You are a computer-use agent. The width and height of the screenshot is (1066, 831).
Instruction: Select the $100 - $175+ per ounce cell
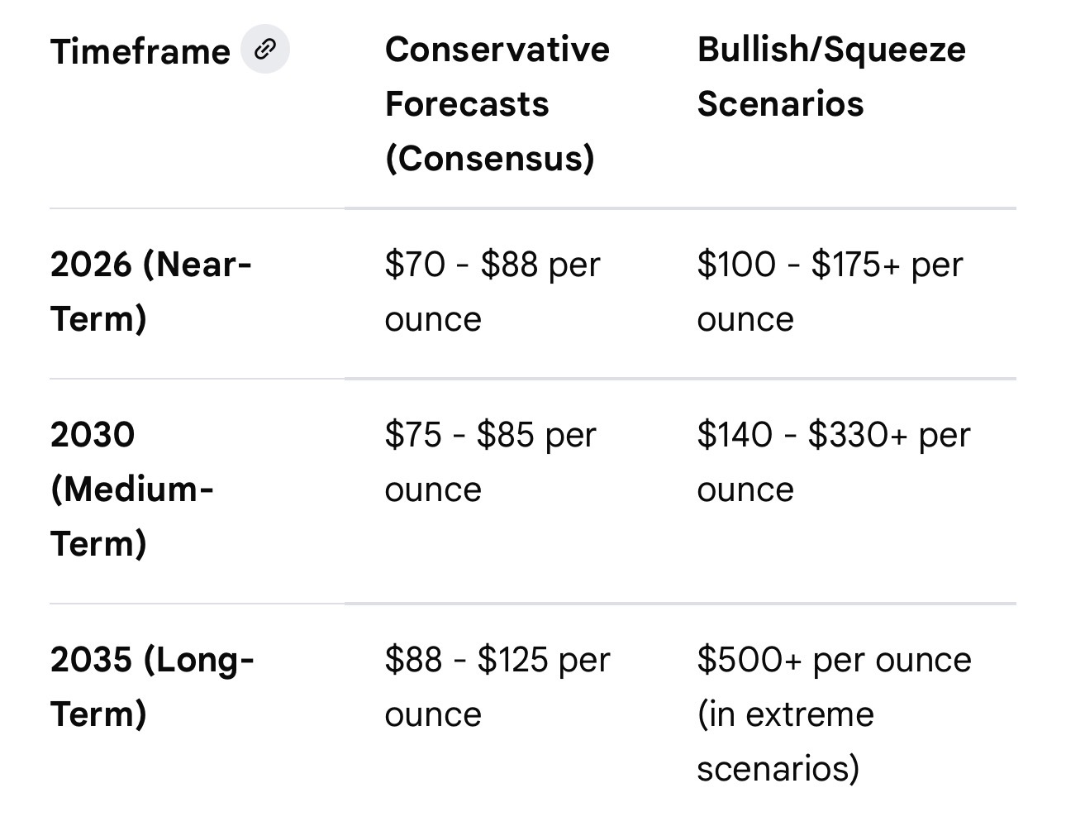pyautogui.click(x=830, y=291)
